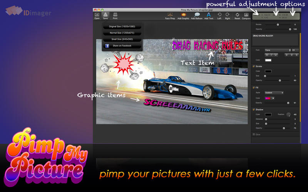The image size is (308, 192).
Task: Toggle bold text formatting button
Action: [267, 55]
